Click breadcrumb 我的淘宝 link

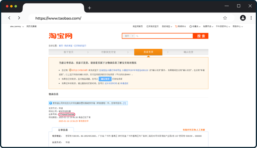pyautogui.click(x=68, y=46)
